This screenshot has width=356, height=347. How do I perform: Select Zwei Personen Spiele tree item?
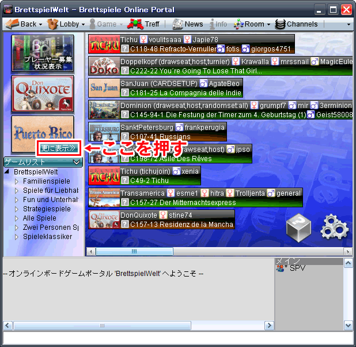point(51,227)
